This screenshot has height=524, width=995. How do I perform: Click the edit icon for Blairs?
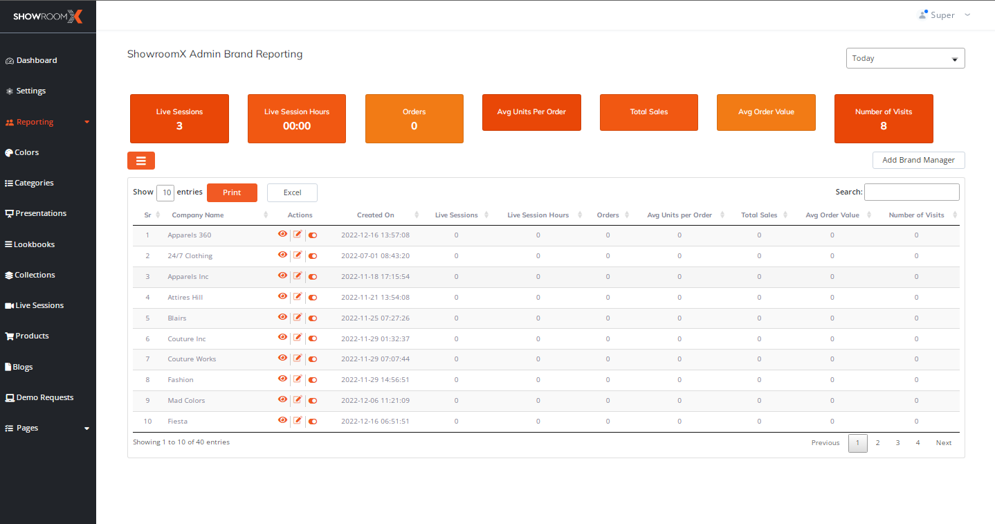tap(298, 318)
